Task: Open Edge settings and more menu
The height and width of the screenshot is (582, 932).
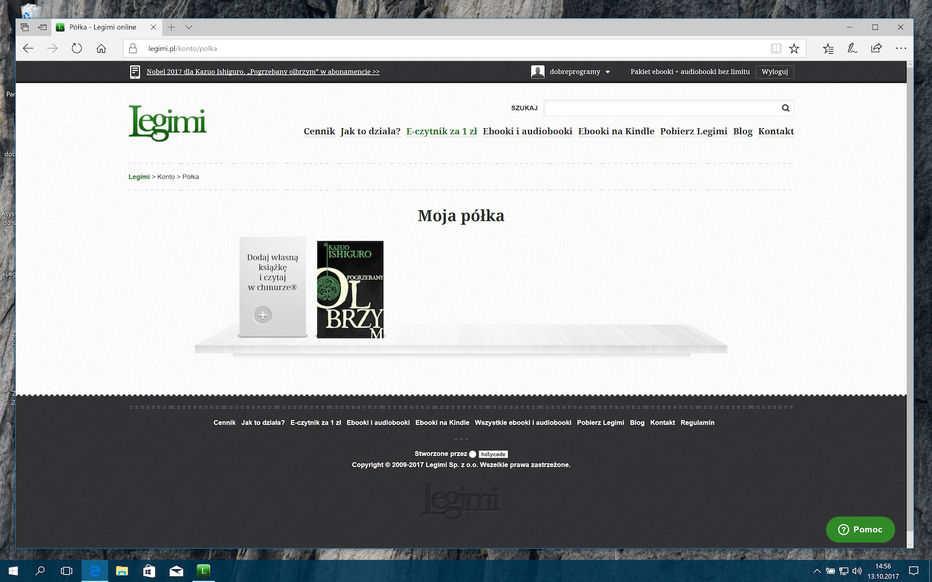Action: tap(901, 48)
